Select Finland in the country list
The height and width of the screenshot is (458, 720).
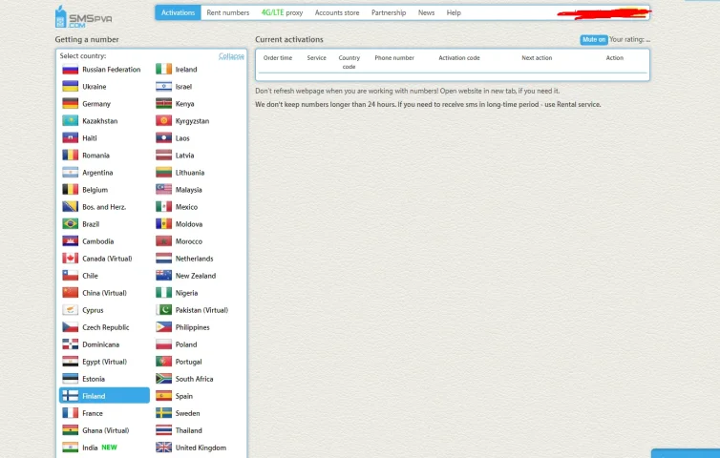click(x=104, y=396)
